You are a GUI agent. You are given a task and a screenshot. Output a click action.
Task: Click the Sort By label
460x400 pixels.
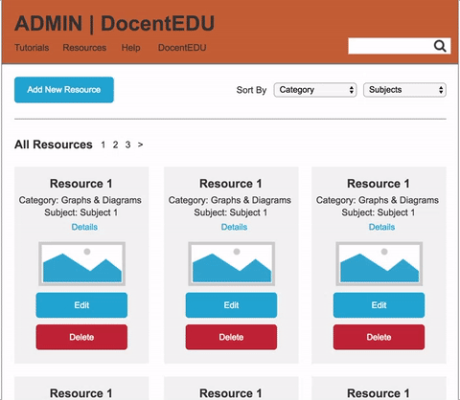pyautogui.click(x=251, y=90)
